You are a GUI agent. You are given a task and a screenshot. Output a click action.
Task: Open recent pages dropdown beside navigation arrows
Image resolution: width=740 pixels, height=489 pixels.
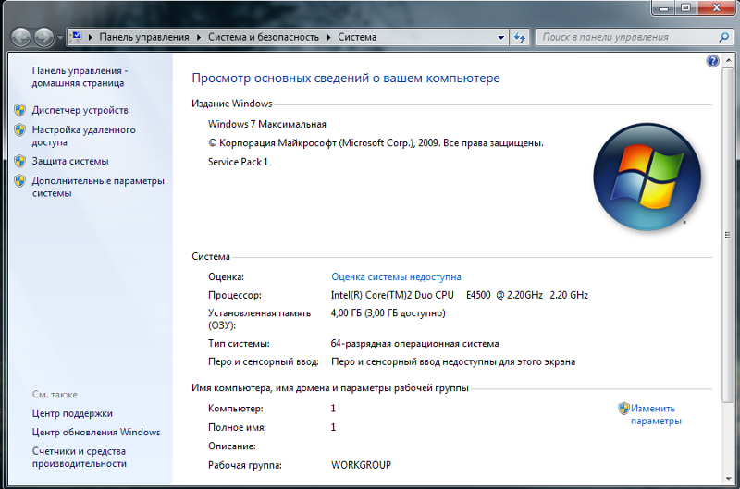60,37
